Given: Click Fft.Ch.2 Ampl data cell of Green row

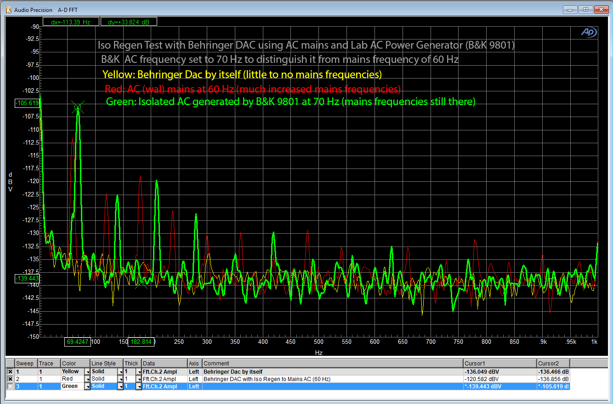Looking at the screenshot, I should [165, 387].
